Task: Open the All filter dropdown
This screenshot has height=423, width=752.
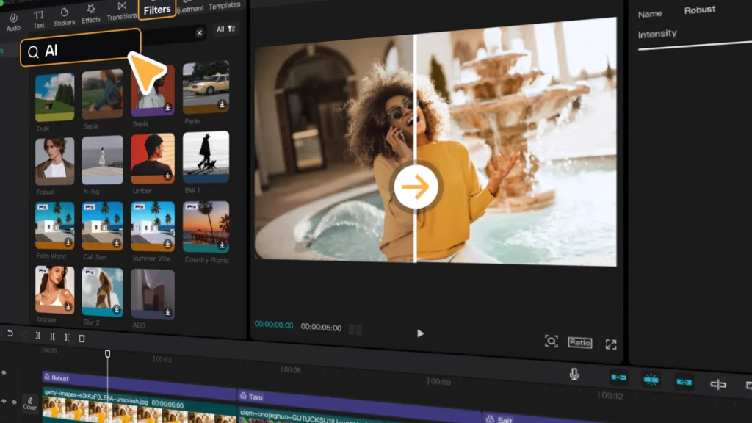Action: pos(225,29)
